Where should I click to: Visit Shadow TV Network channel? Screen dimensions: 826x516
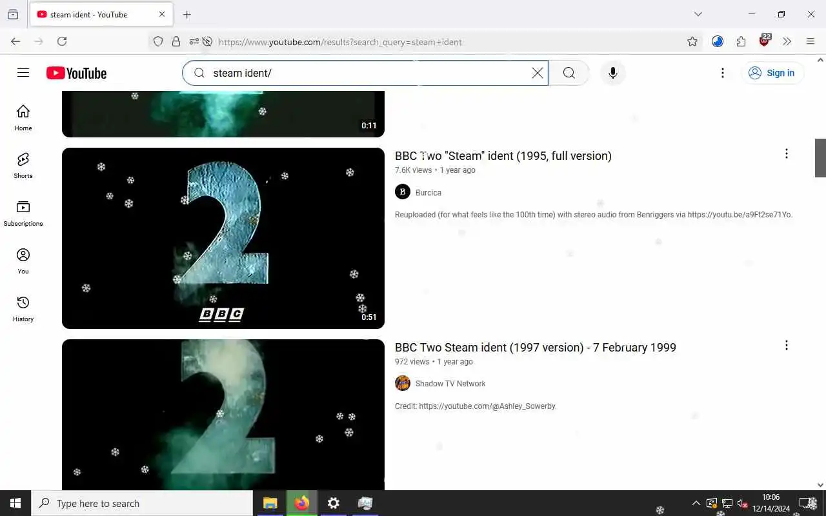450,383
